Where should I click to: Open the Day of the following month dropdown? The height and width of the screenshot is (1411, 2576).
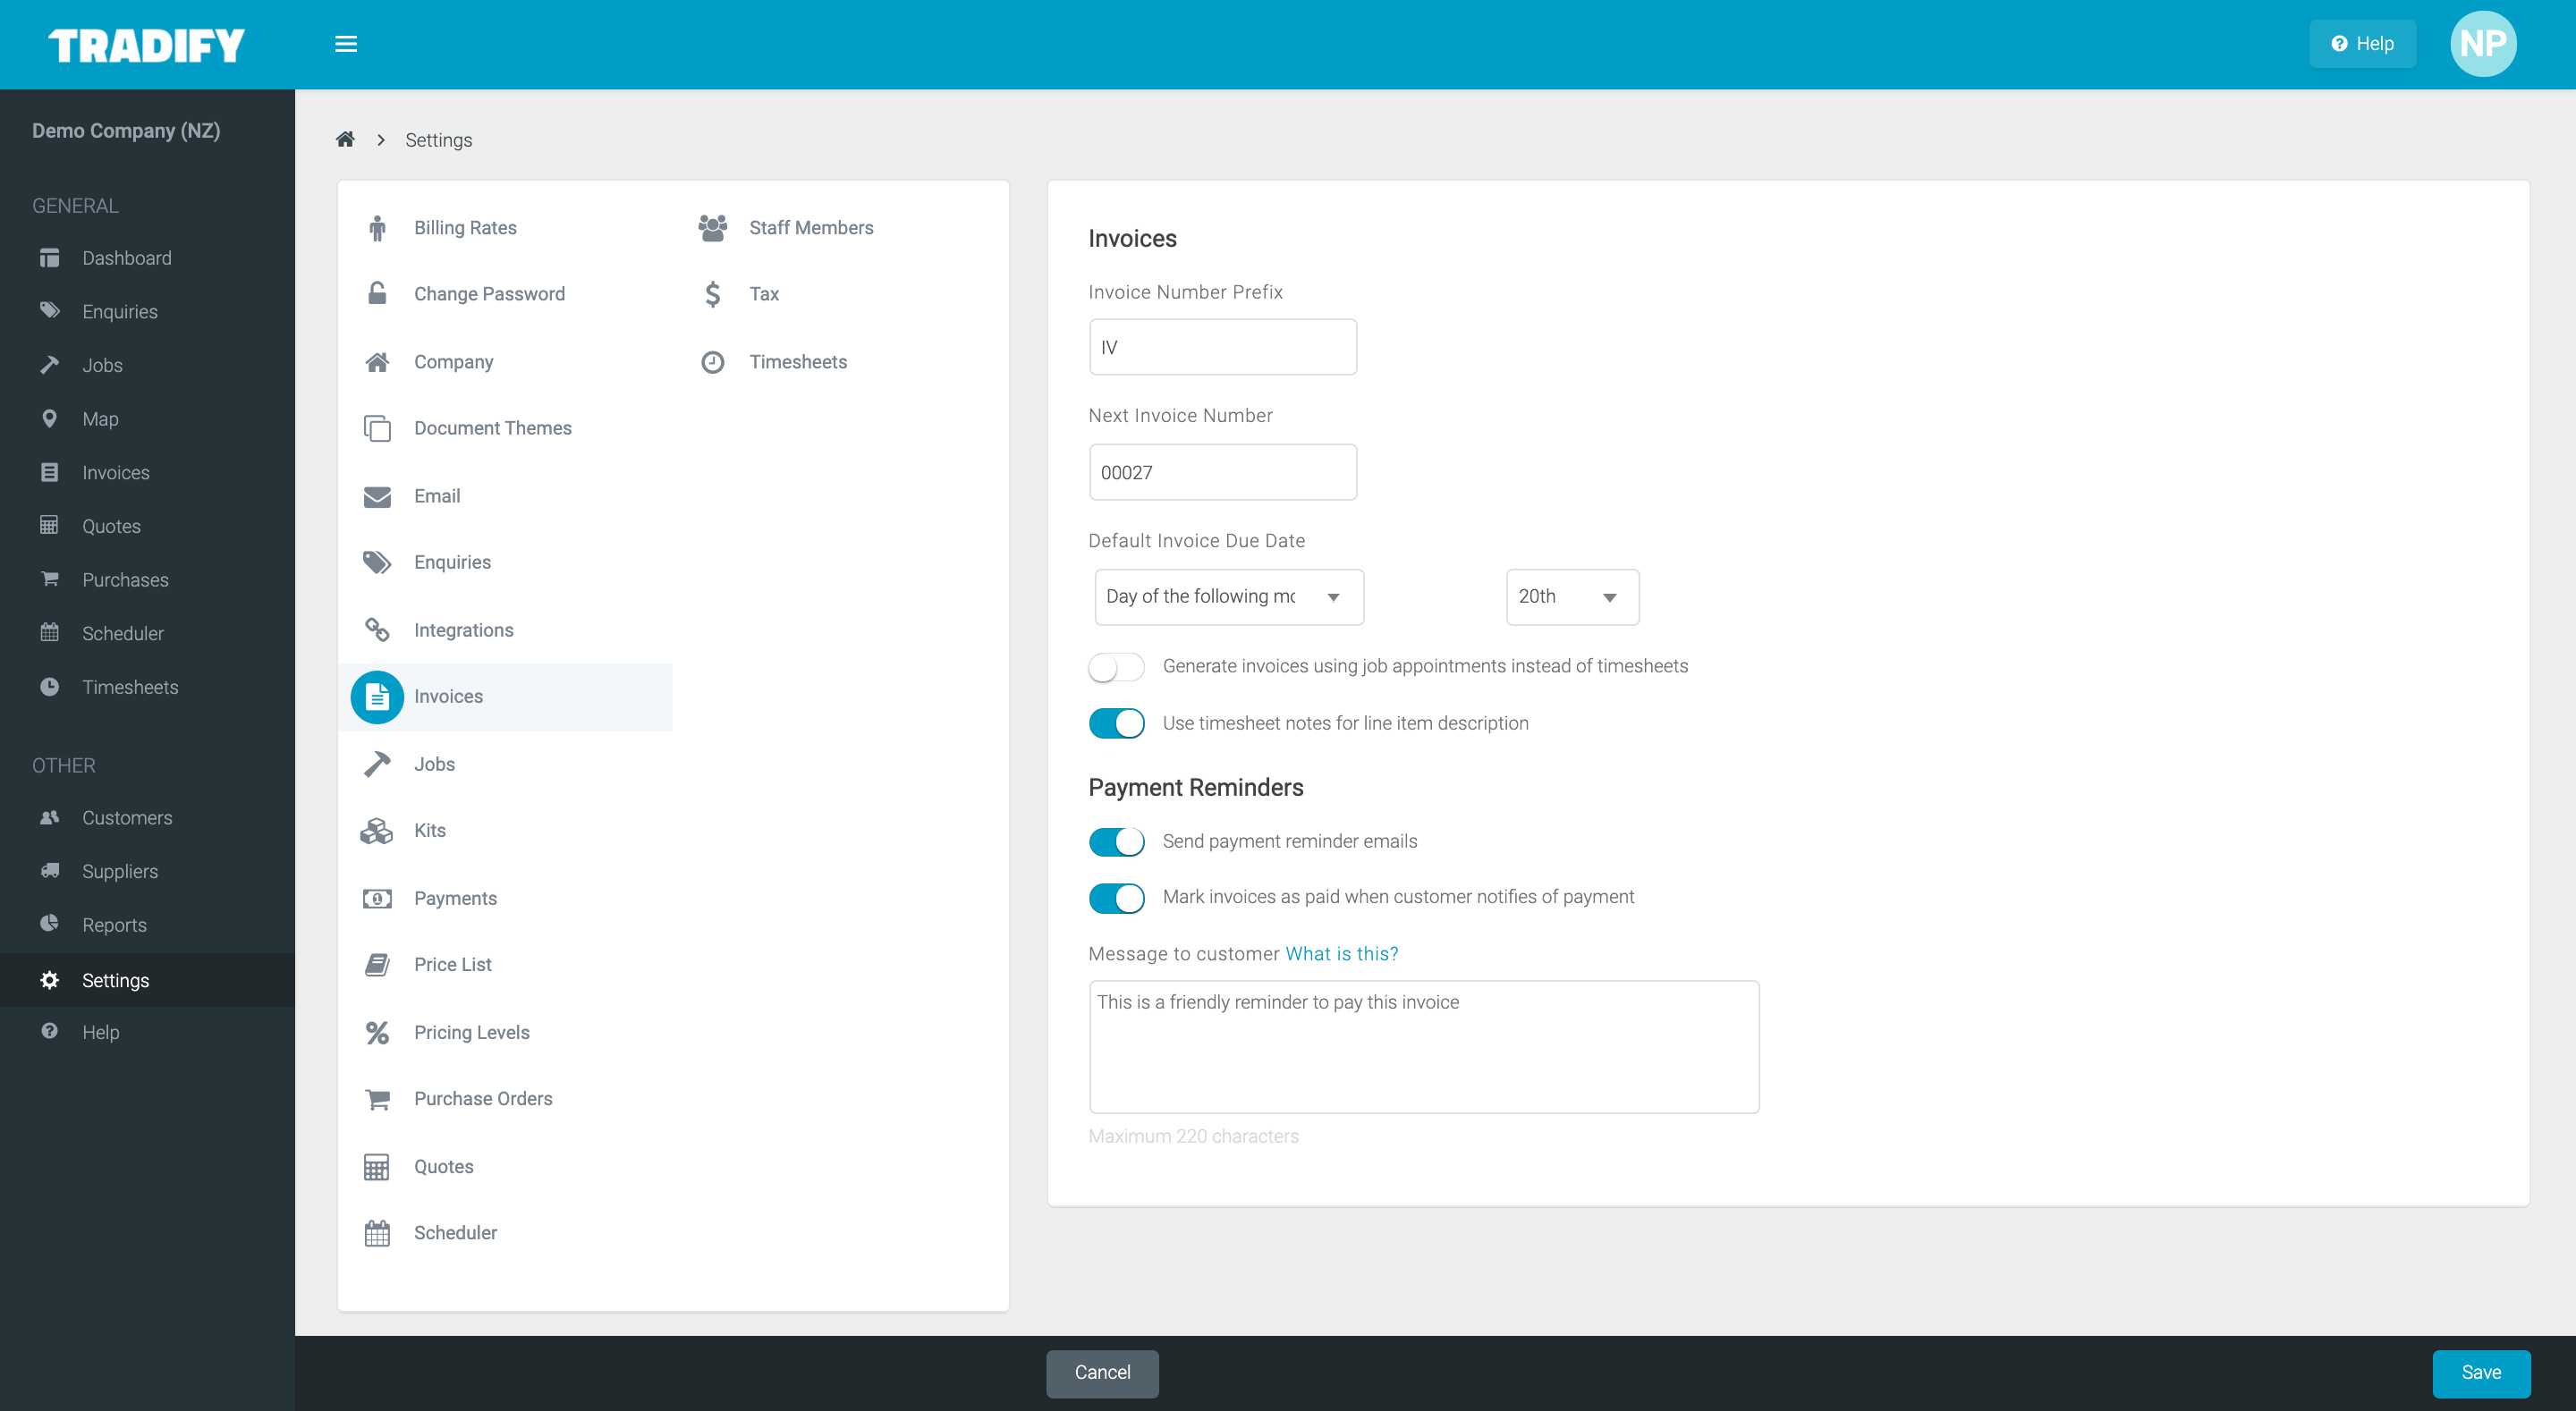[x=1229, y=597]
